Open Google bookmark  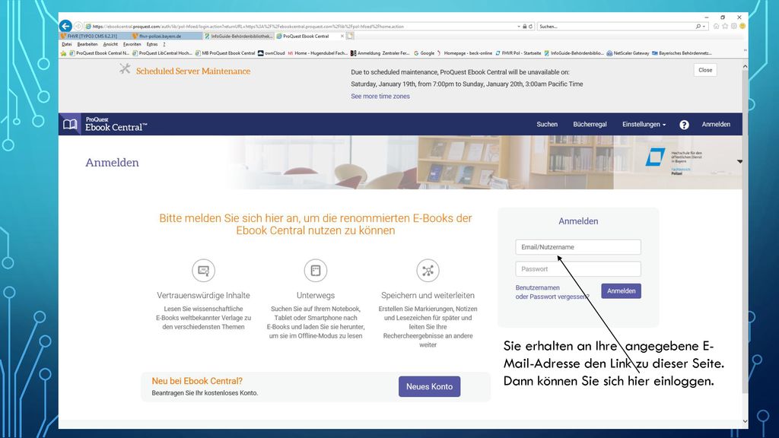(x=424, y=53)
